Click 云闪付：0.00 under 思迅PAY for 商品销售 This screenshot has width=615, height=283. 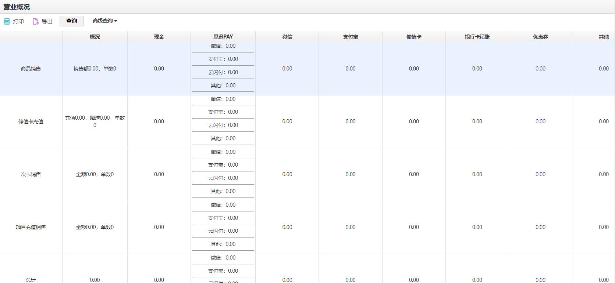pyautogui.click(x=223, y=72)
